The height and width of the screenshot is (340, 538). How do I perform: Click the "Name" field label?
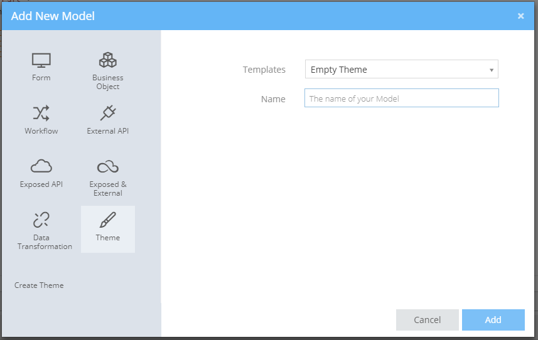point(273,99)
